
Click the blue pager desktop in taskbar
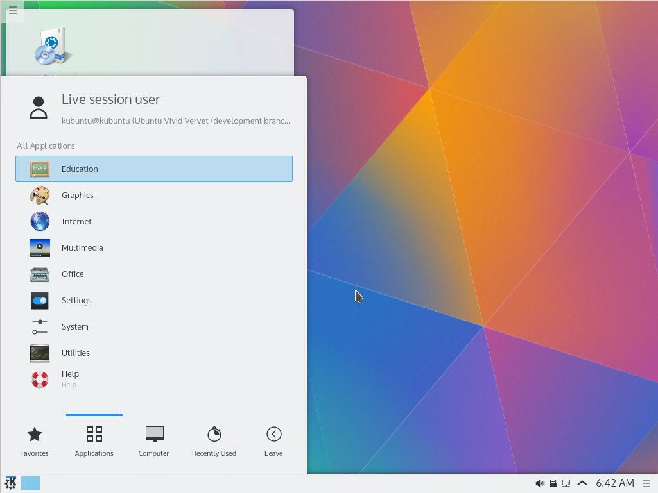tap(30, 483)
